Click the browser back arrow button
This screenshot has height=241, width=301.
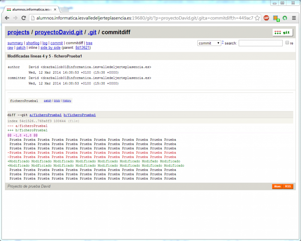7,18
